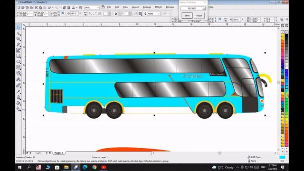
Task: Click the object width field on property bar
Action: [x=43, y=13]
